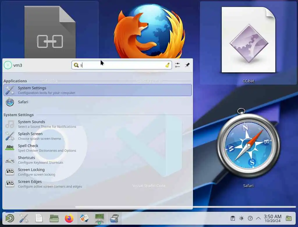Click the vm3 user avatar icon
The image size is (298, 227).
coord(8,65)
